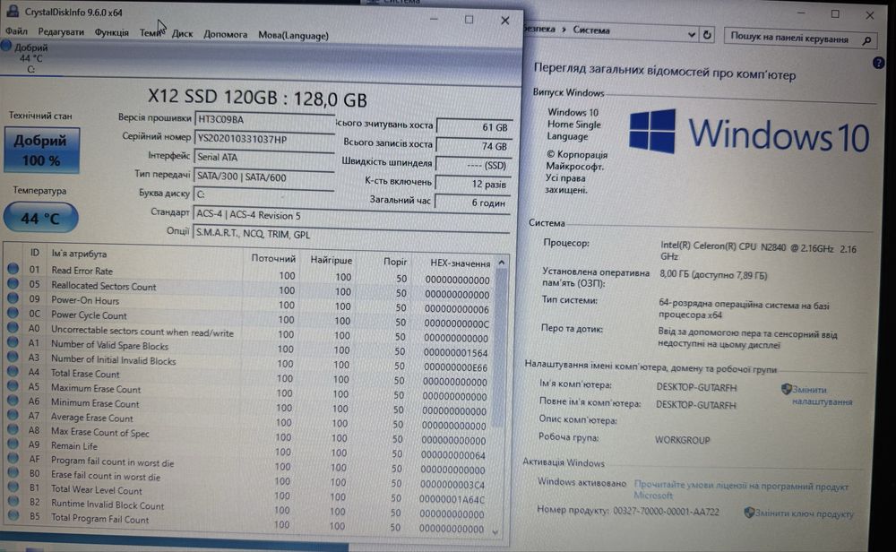Click the refresh button in System window address bar

(x=707, y=35)
